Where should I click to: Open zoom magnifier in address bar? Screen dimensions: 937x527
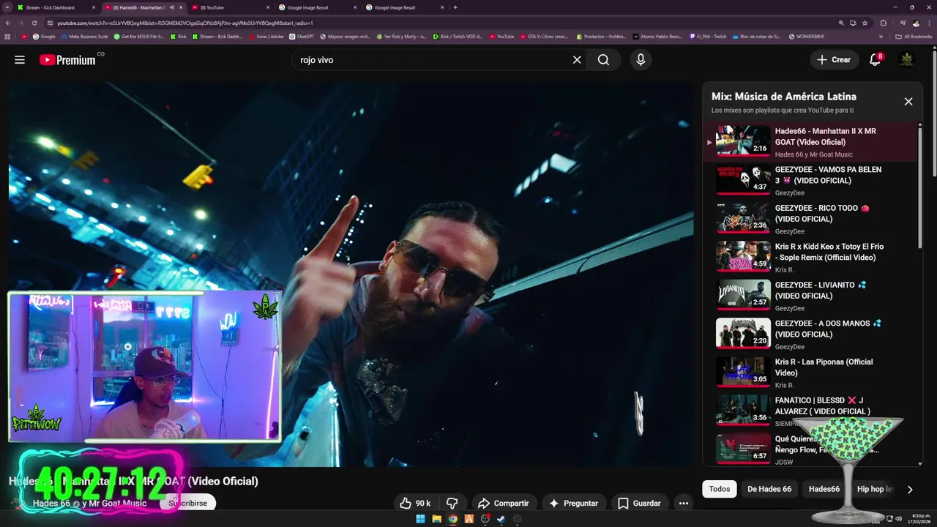click(x=842, y=23)
